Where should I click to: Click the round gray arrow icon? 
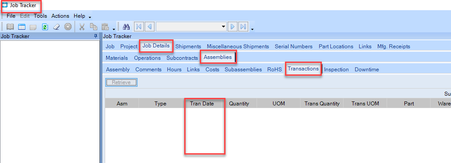click(x=67, y=27)
